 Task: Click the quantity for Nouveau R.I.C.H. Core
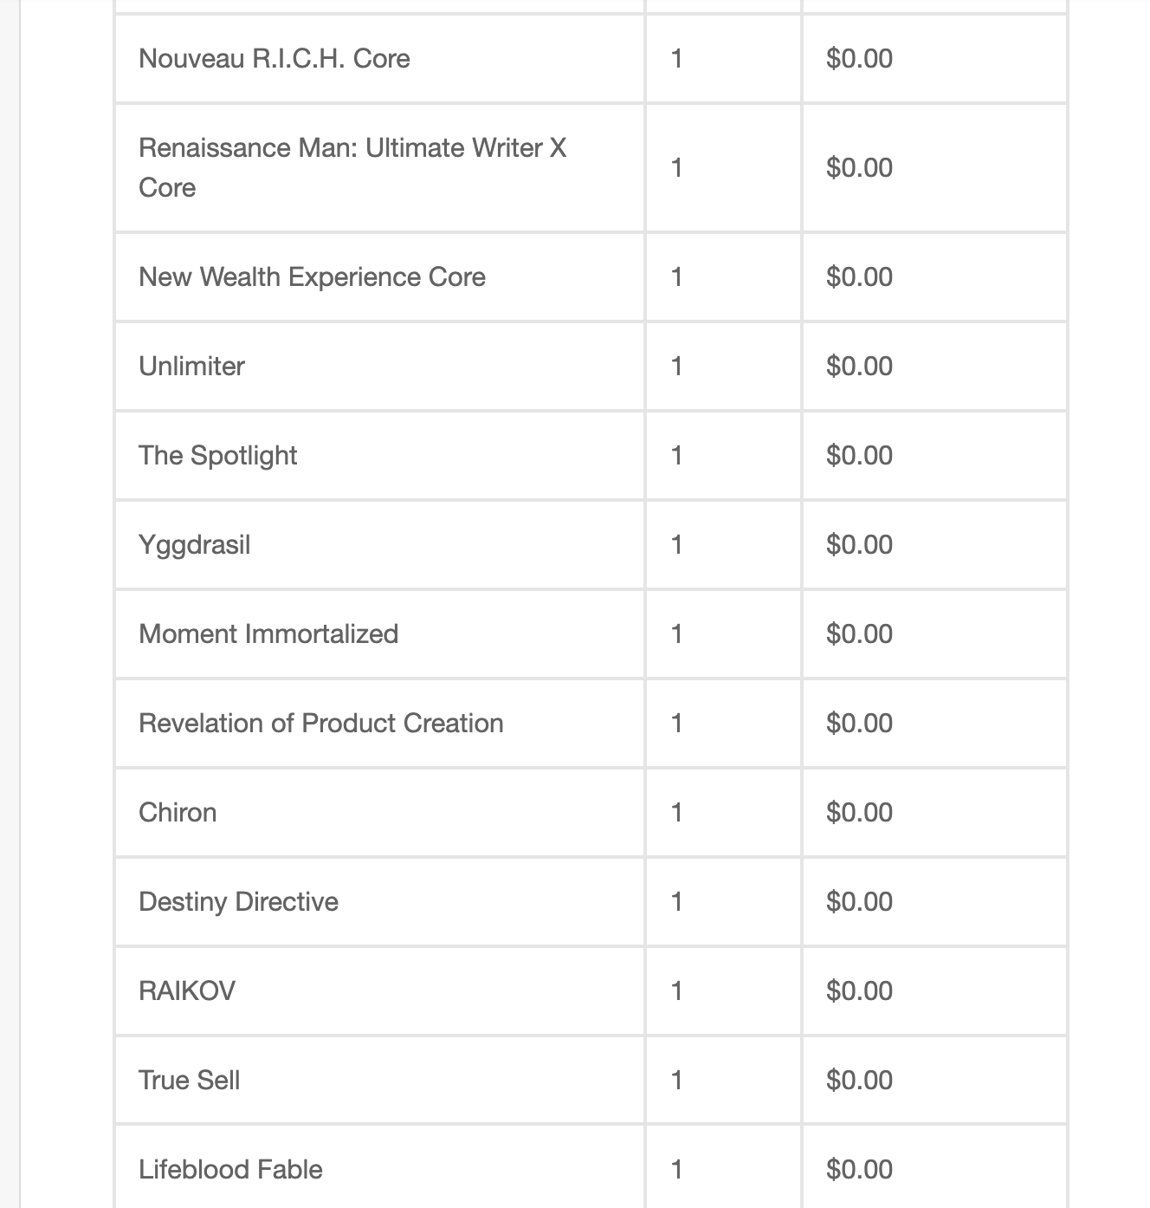676,58
